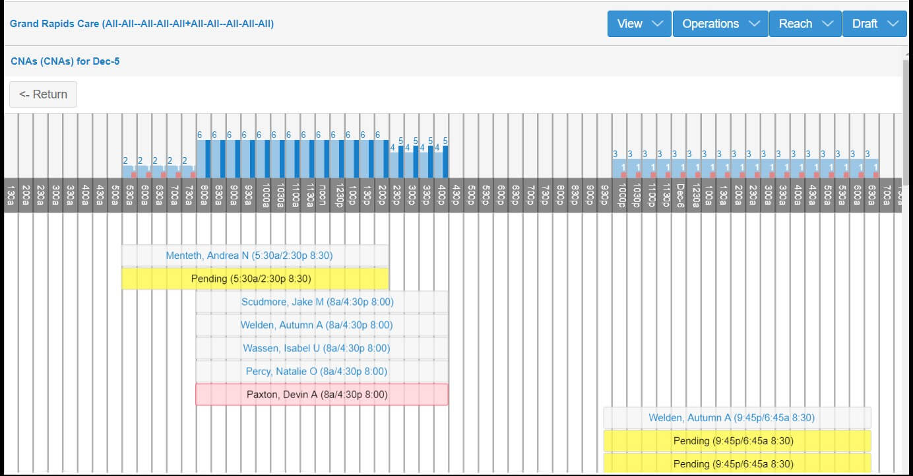
Task: Open the Operations dropdown menu
Action: (x=720, y=24)
